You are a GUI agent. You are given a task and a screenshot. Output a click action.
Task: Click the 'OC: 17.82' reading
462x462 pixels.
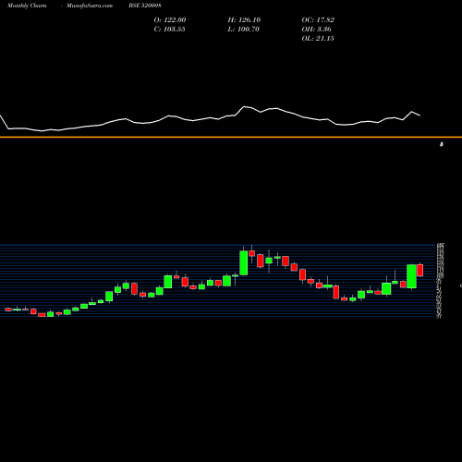click(x=318, y=20)
